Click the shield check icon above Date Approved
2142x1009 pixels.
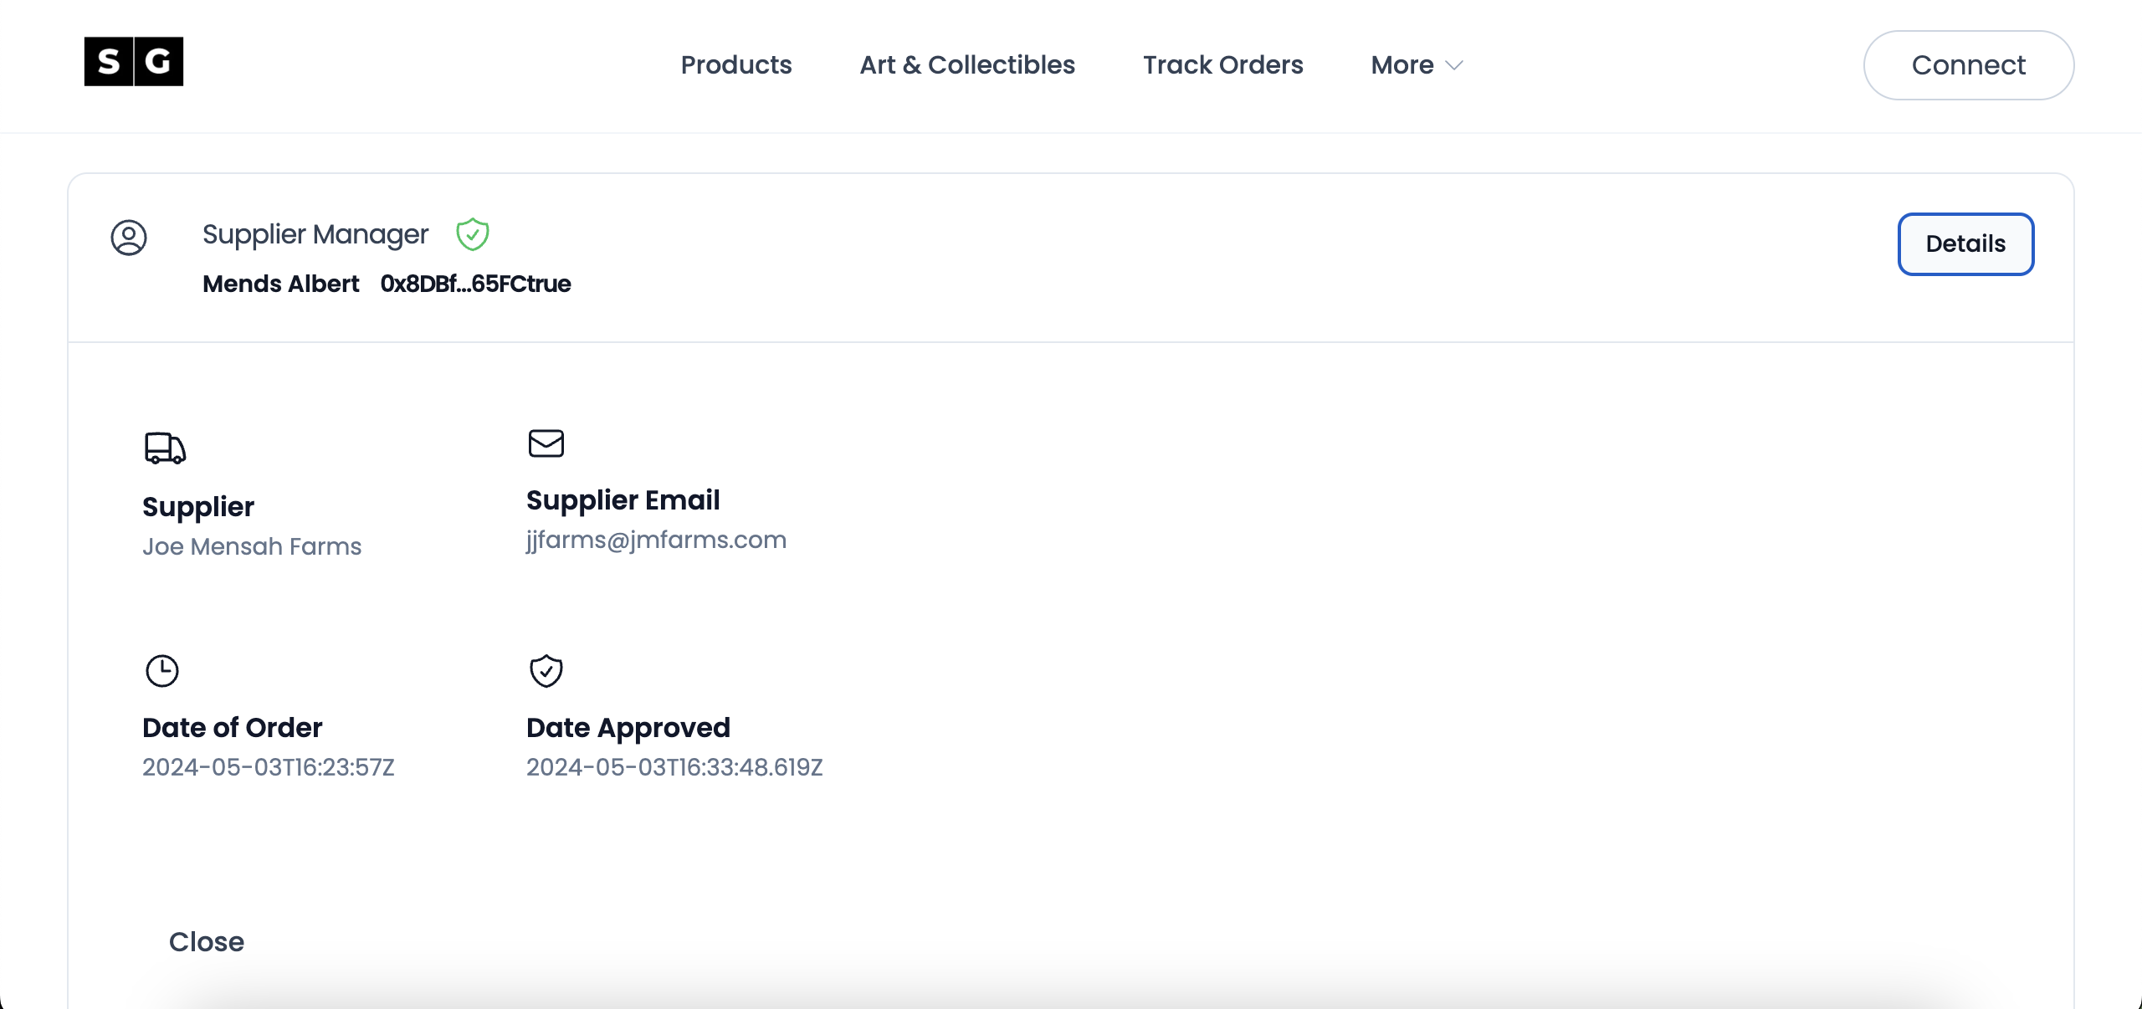(x=546, y=670)
